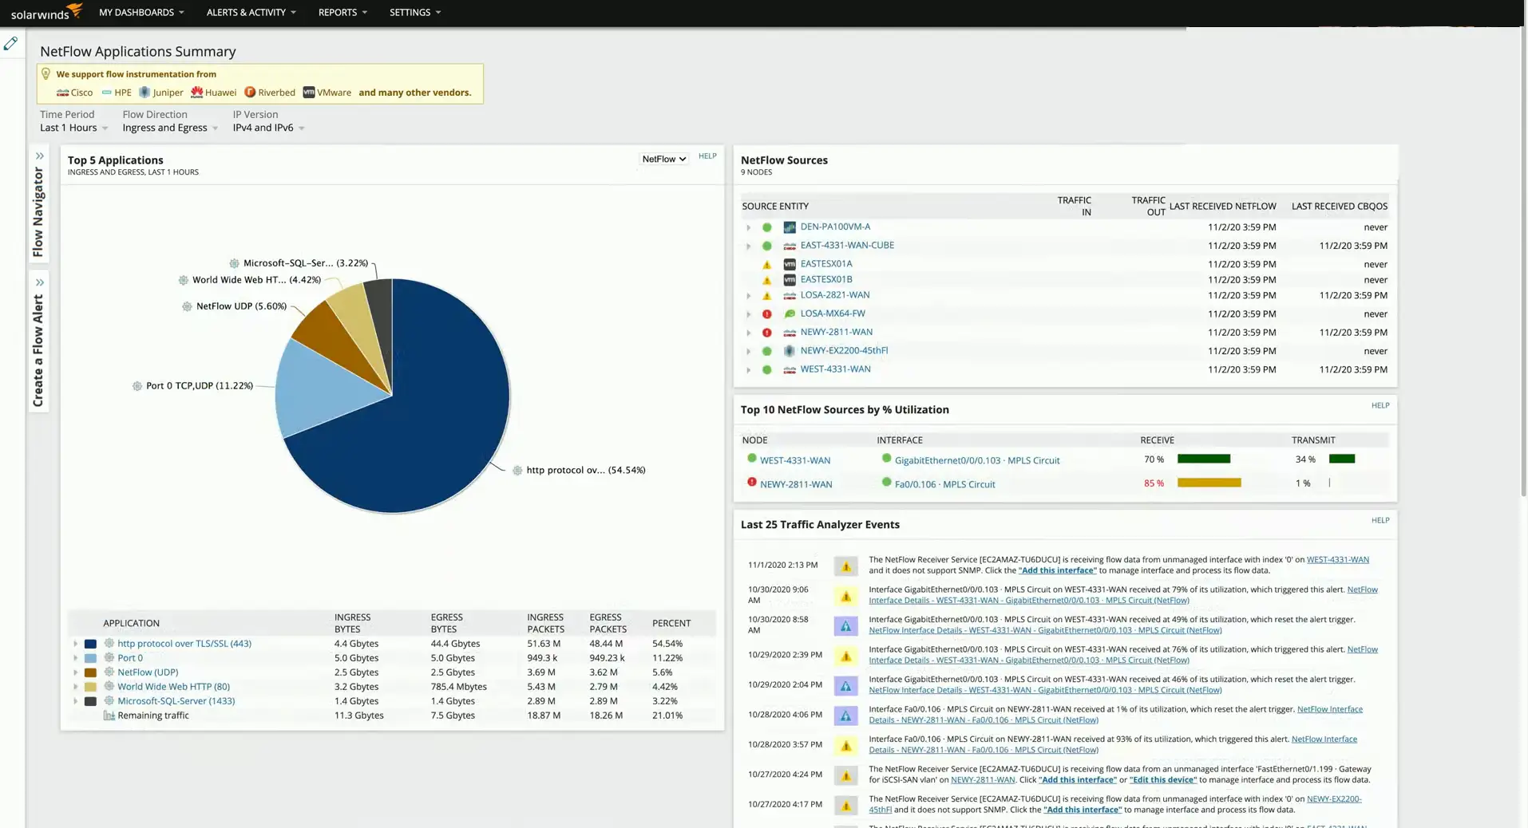
Task: Click the warning icon of the 11/1/2020 event
Action: click(845, 566)
